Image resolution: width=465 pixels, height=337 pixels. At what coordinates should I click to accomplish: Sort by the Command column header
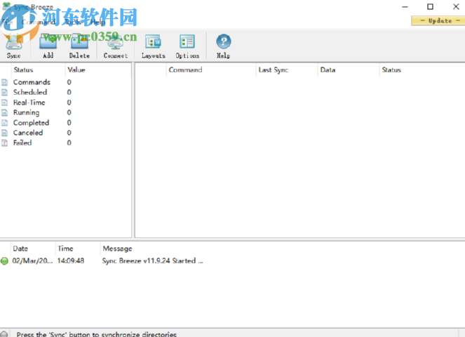(211, 70)
